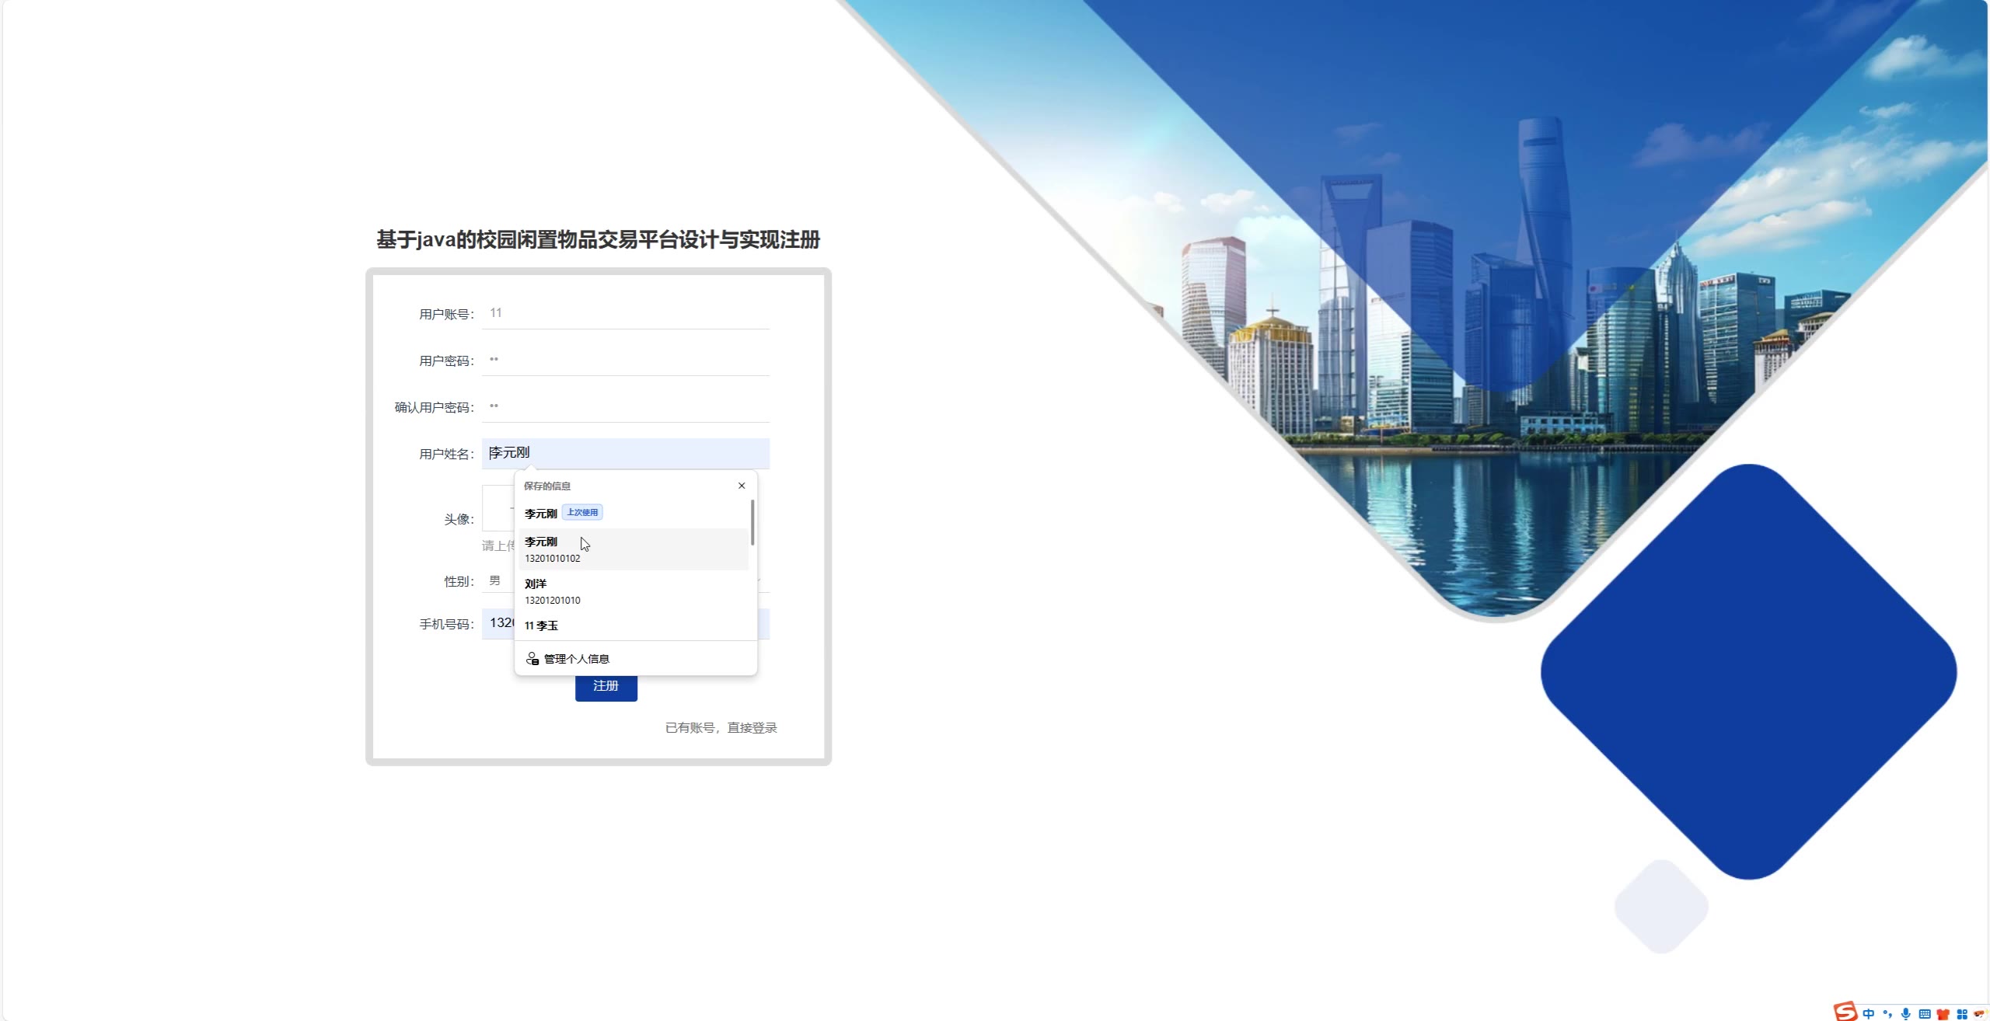Viewport: 1990px width, 1021px height.
Task: Click the autofill popup scrollbar
Action: [x=752, y=522]
